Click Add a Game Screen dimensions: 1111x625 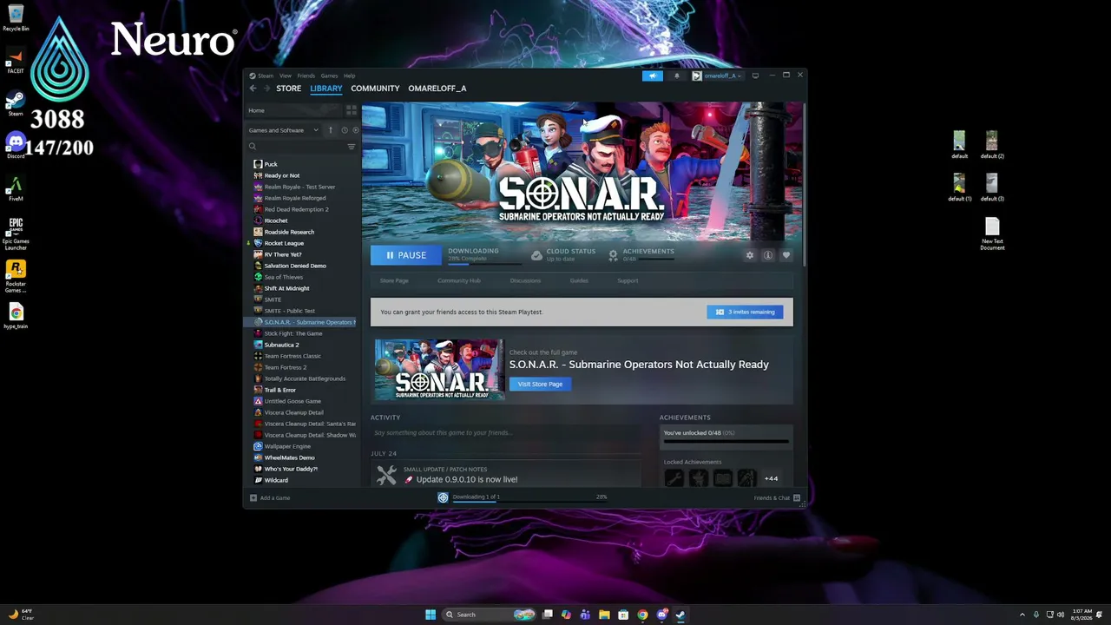point(270,497)
